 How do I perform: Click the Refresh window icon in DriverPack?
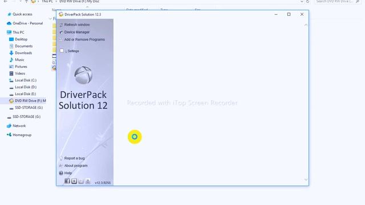(61, 25)
